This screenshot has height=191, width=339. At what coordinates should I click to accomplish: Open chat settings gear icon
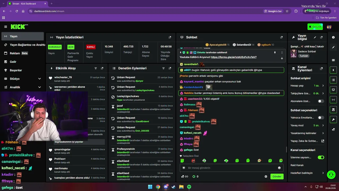click(266, 176)
